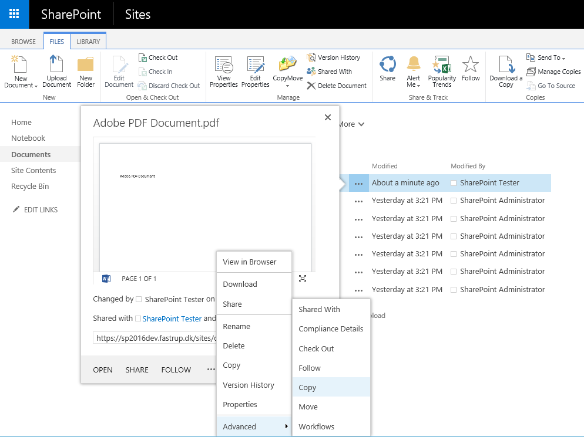Open Popularity Trends report
This screenshot has height=437, width=584.
[442, 65]
